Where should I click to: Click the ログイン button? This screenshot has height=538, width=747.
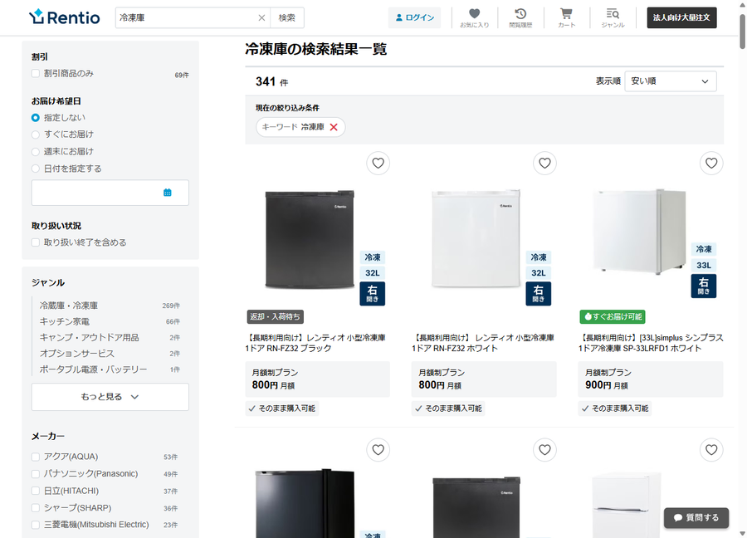(x=414, y=17)
